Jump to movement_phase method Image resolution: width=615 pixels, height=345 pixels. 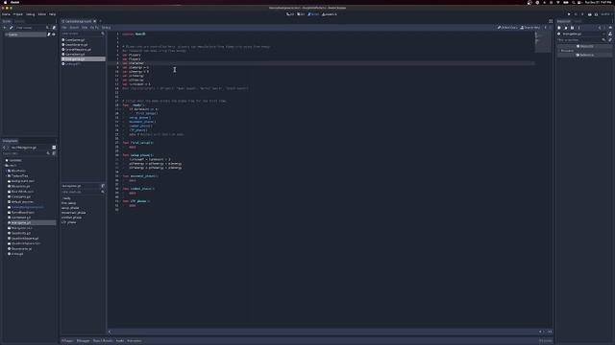(73, 213)
